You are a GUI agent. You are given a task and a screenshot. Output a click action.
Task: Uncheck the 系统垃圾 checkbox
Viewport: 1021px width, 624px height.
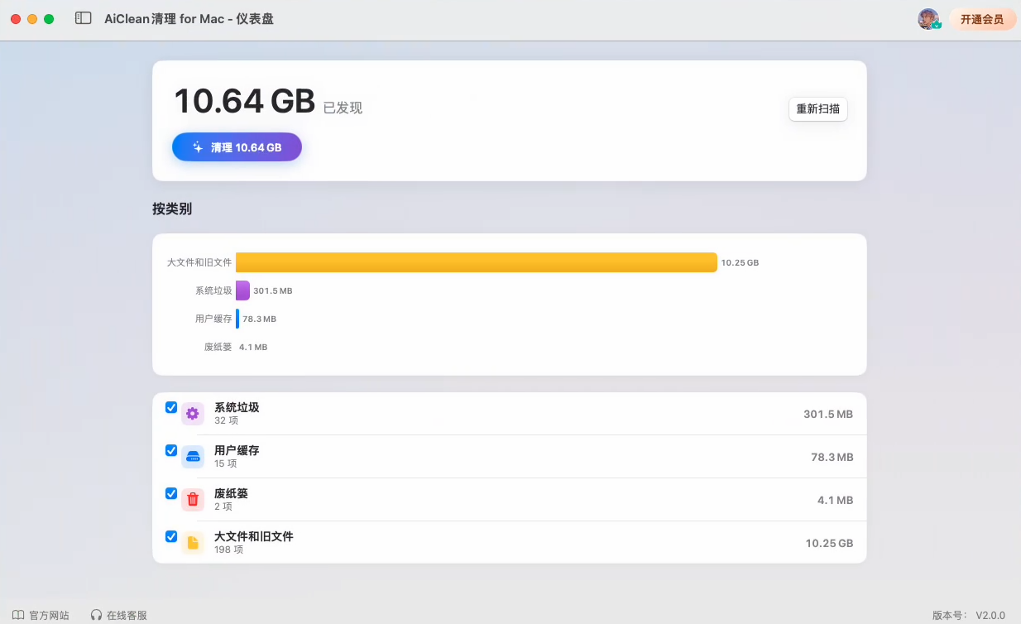click(x=171, y=407)
